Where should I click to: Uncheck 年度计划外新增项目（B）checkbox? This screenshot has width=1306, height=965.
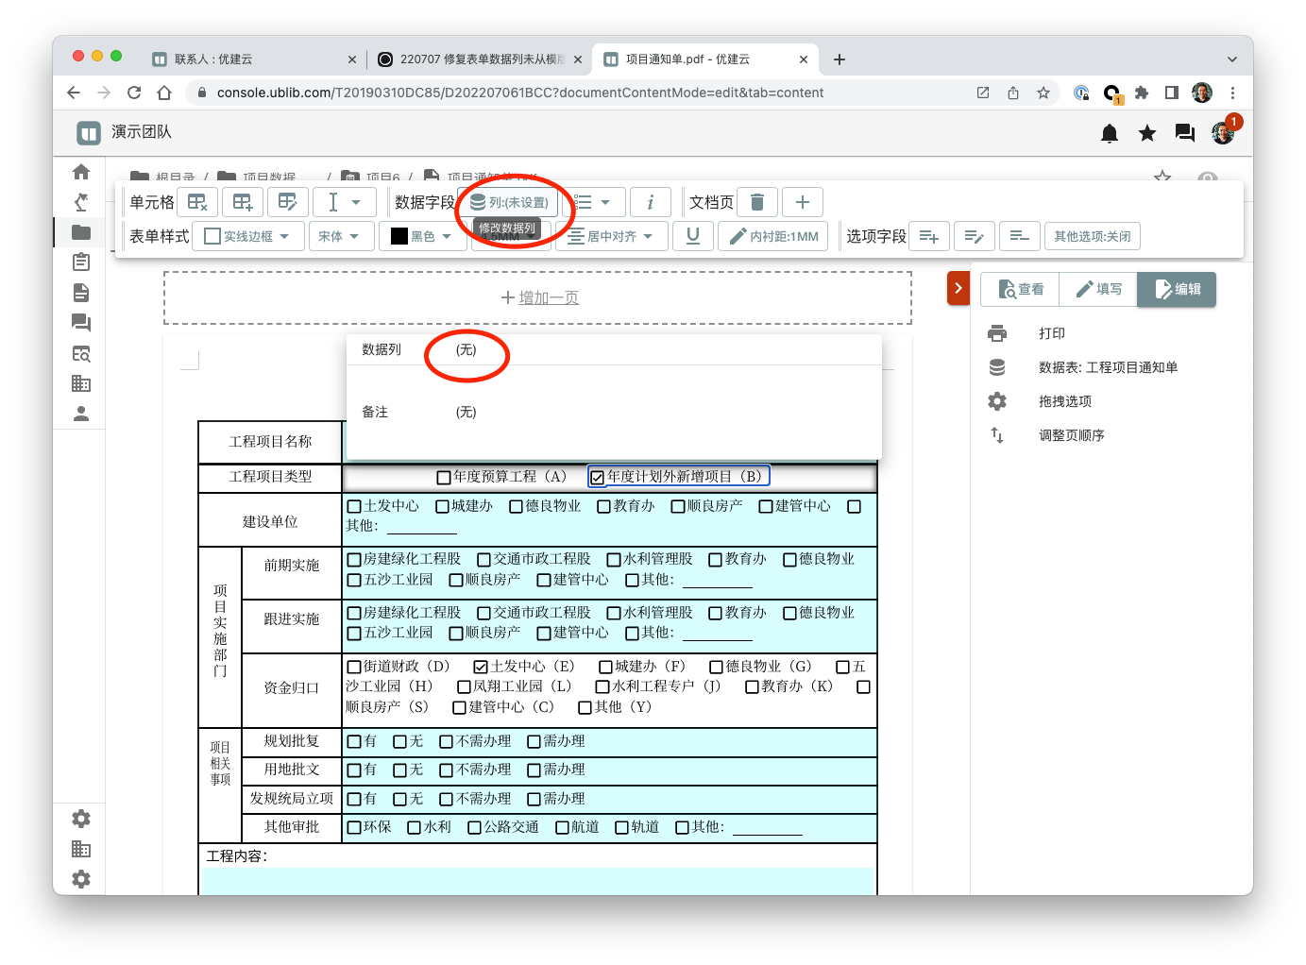click(597, 478)
